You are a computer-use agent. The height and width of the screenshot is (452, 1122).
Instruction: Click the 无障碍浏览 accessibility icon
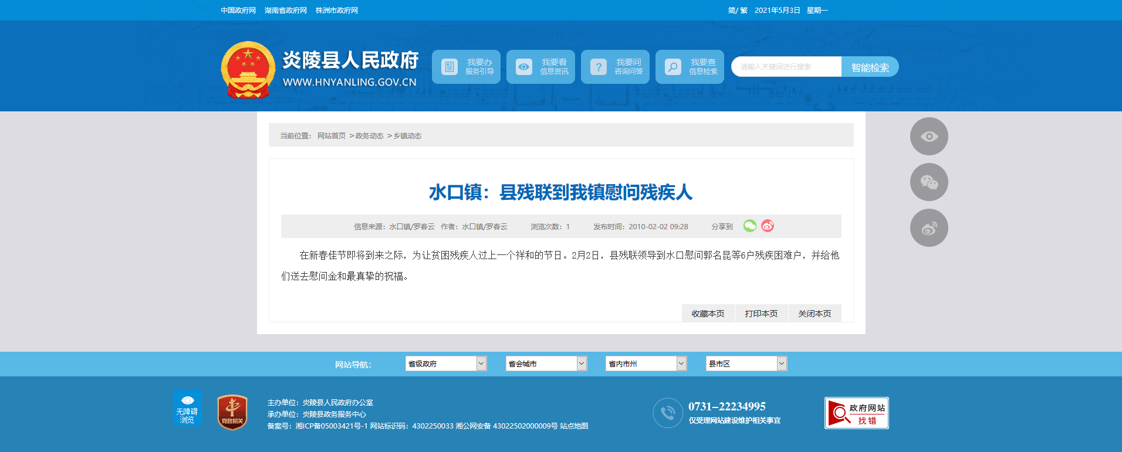[187, 409]
